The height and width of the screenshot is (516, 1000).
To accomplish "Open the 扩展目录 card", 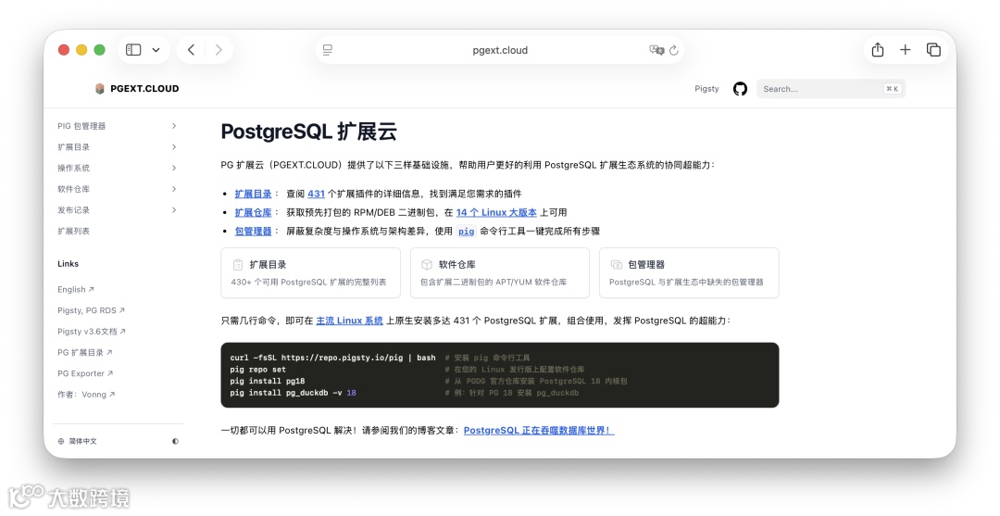I will click(310, 272).
